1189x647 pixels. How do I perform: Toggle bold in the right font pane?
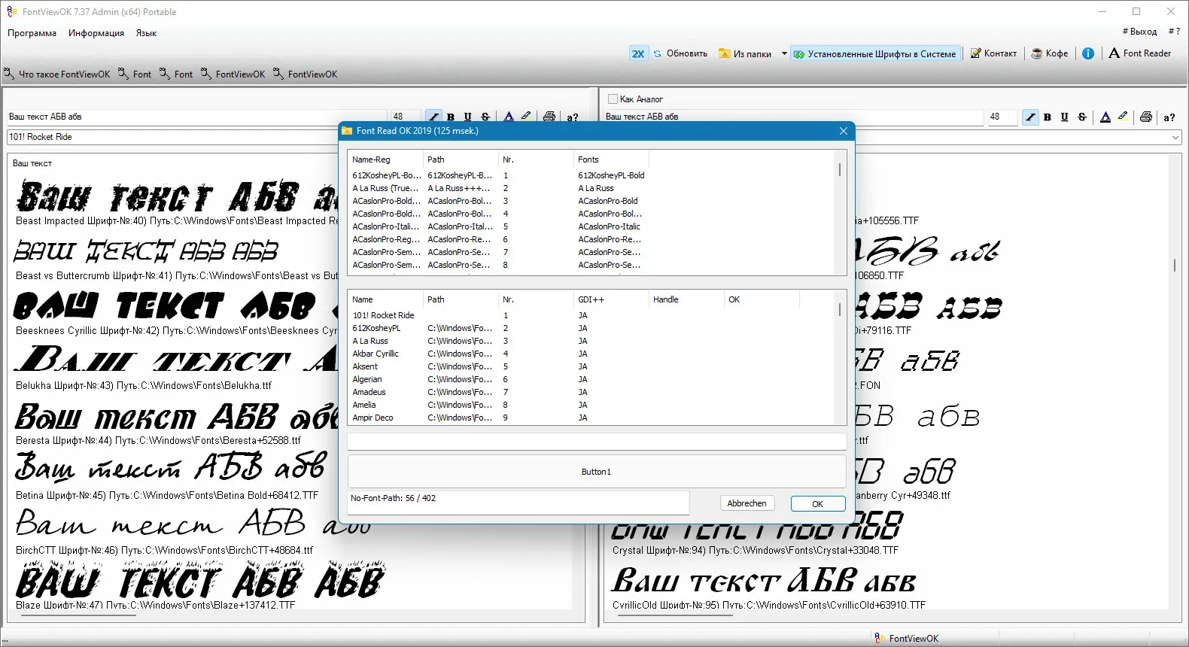(x=1048, y=117)
